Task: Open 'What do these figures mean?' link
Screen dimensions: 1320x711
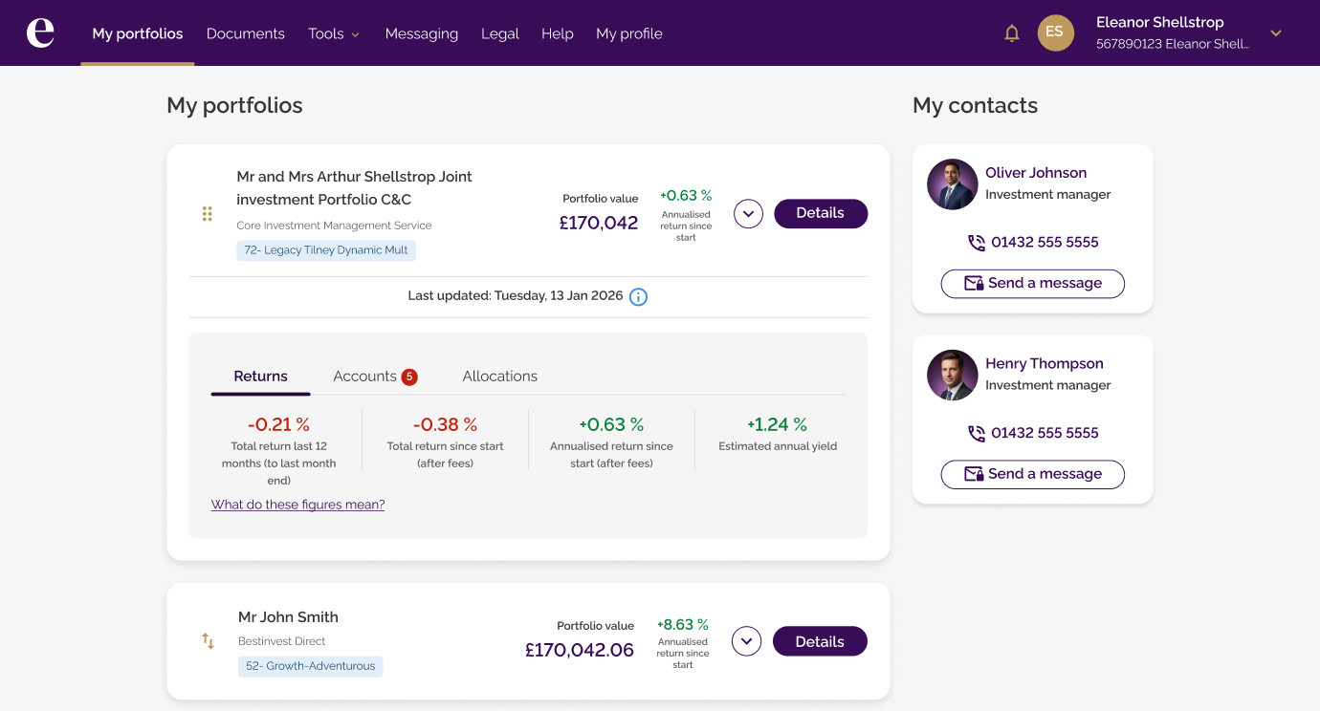Action: point(297,505)
